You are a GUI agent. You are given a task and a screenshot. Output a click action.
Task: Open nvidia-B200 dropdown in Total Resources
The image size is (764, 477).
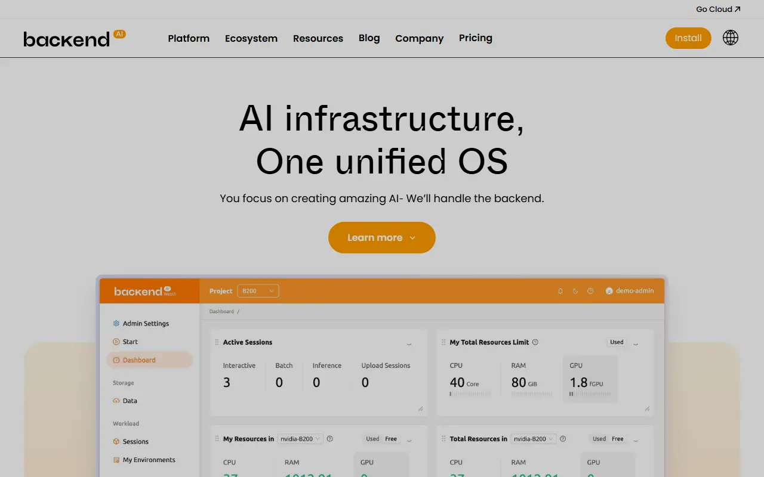pyautogui.click(x=534, y=439)
